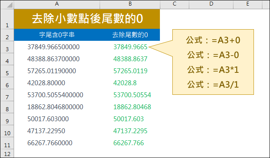Select green cell 53700.50554
270x158 pixels.
click(x=130, y=95)
